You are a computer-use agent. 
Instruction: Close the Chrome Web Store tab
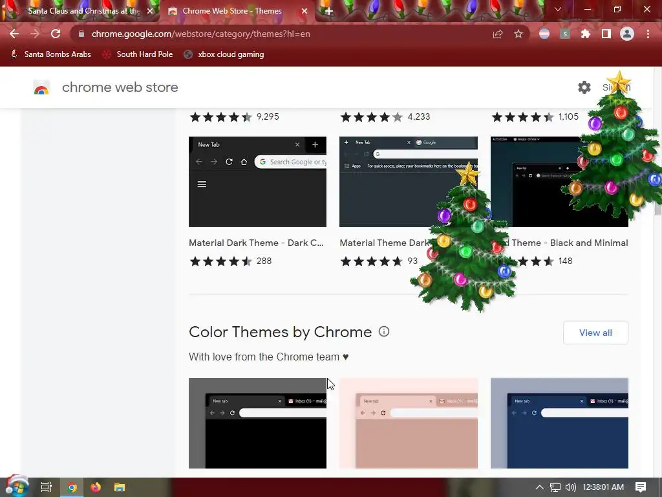click(304, 11)
